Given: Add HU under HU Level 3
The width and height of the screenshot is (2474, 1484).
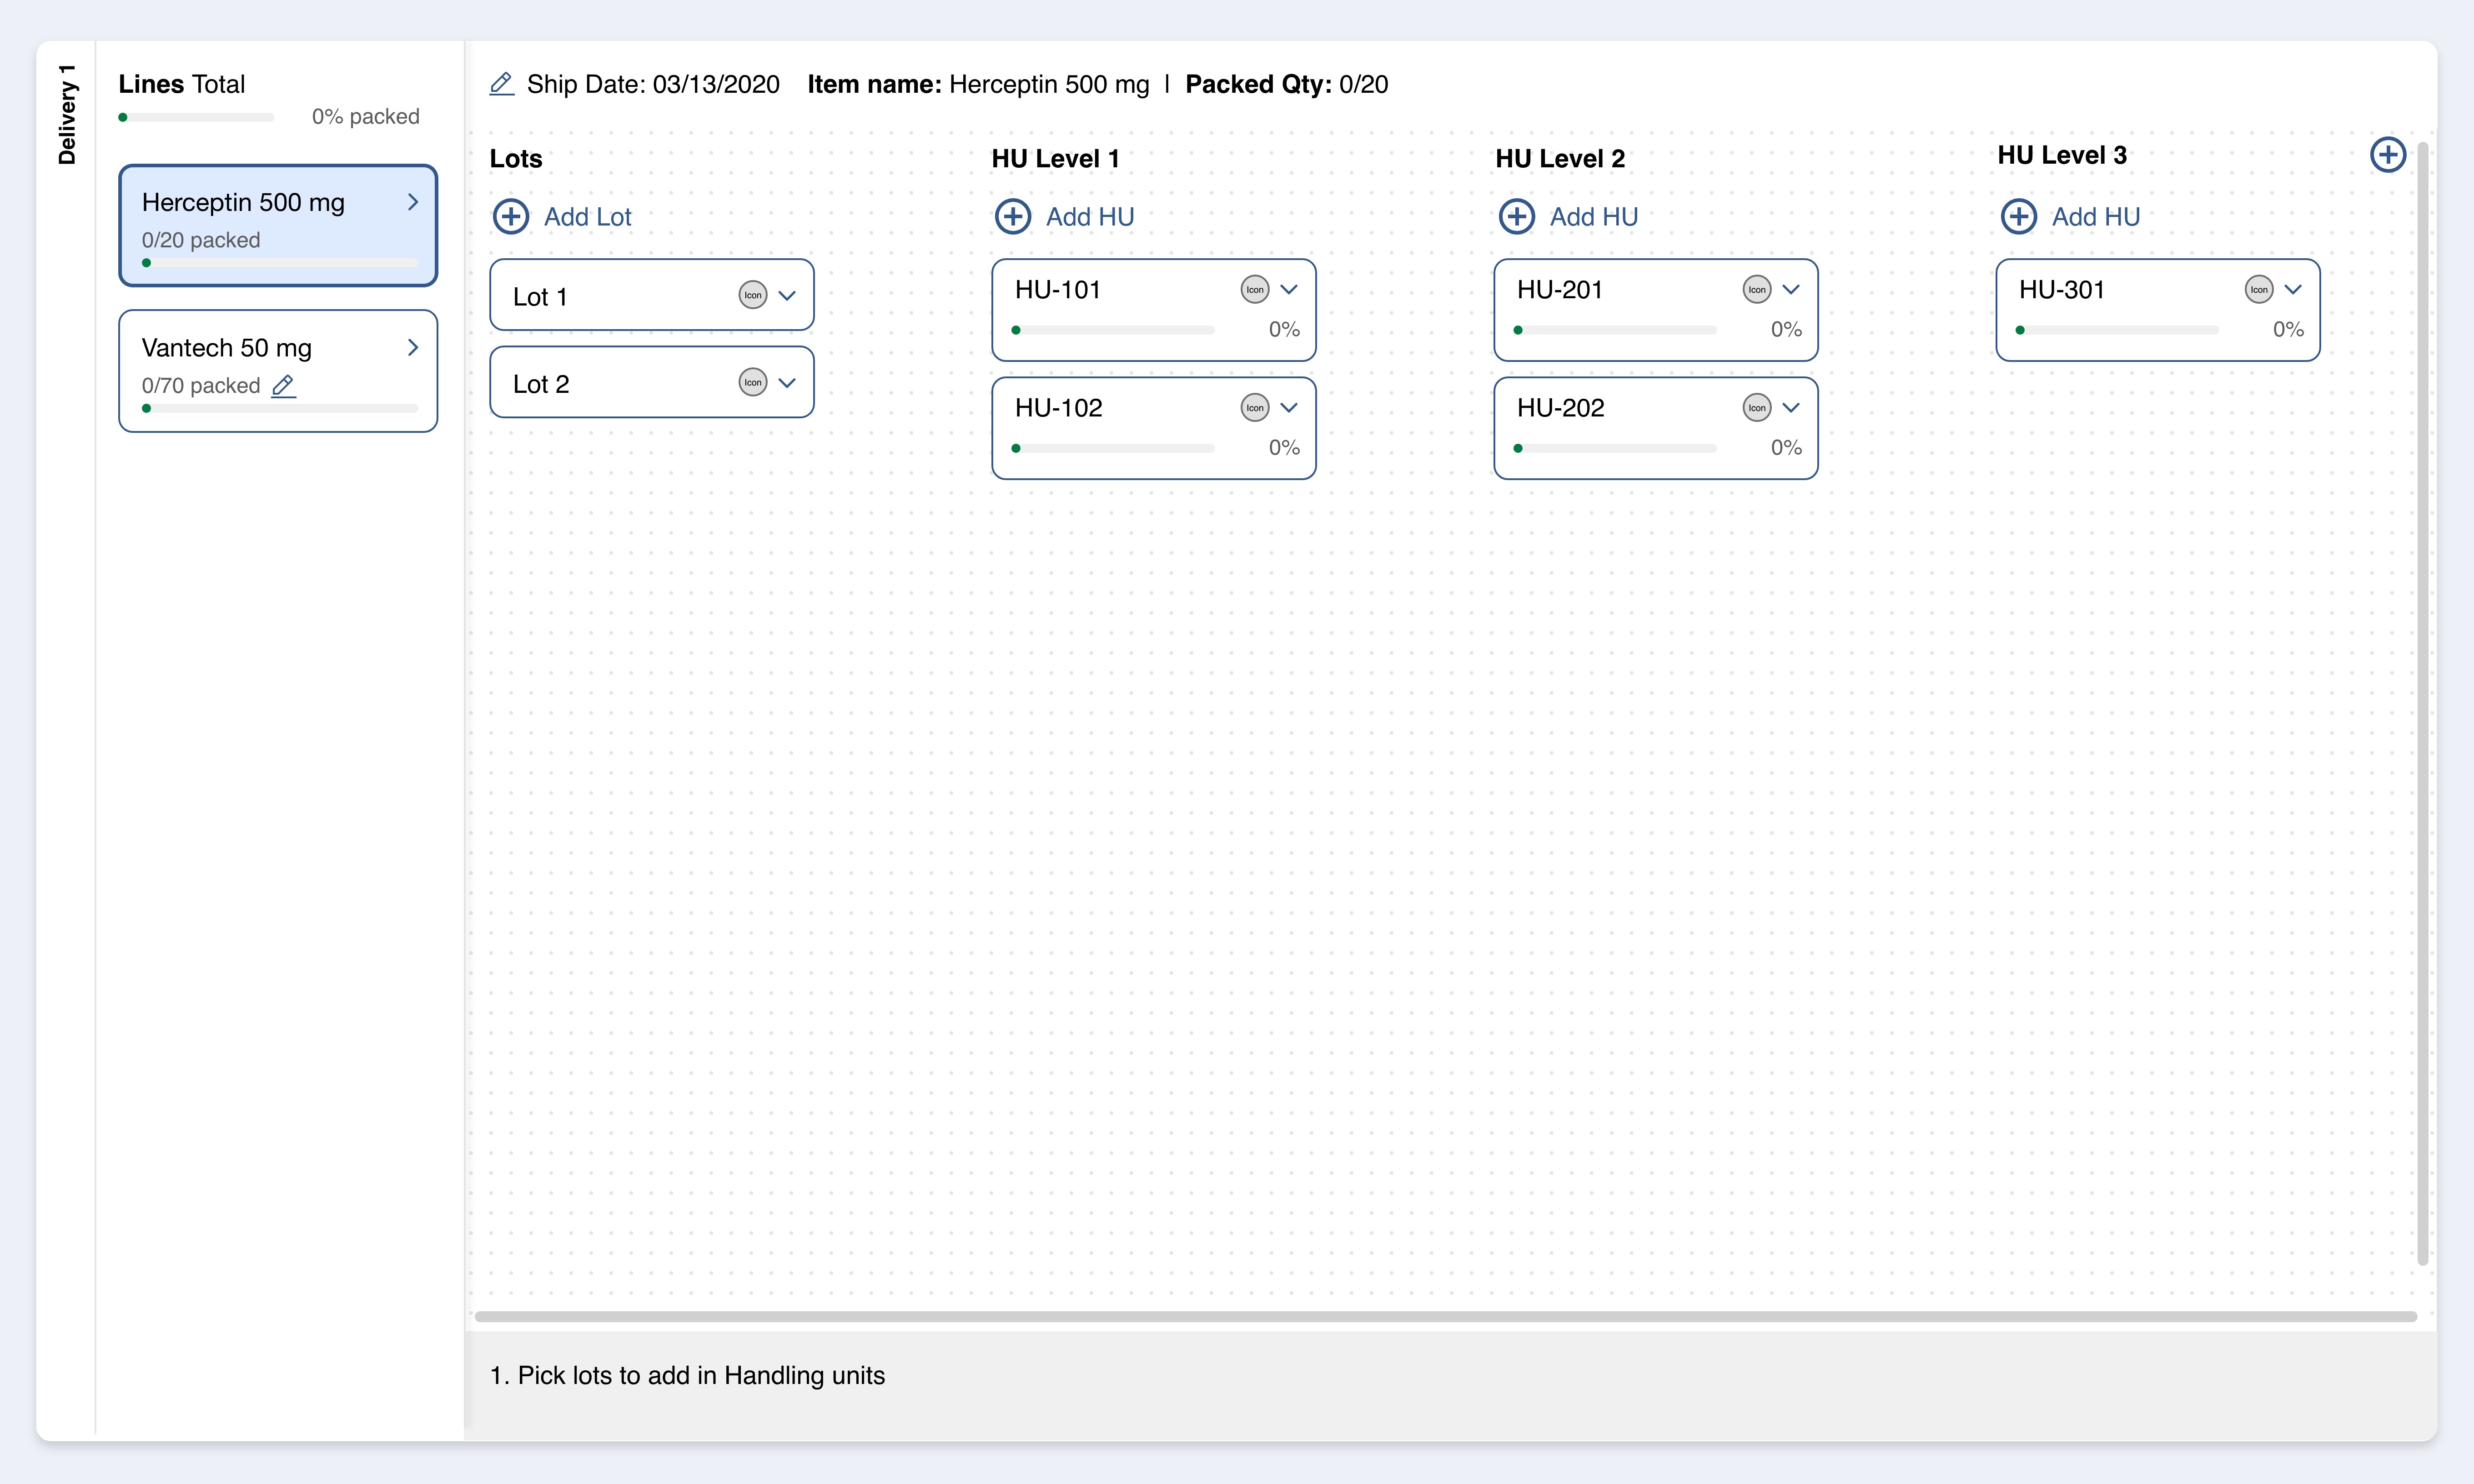Looking at the screenshot, I should pyautogui.click(x=2070, y=217).
